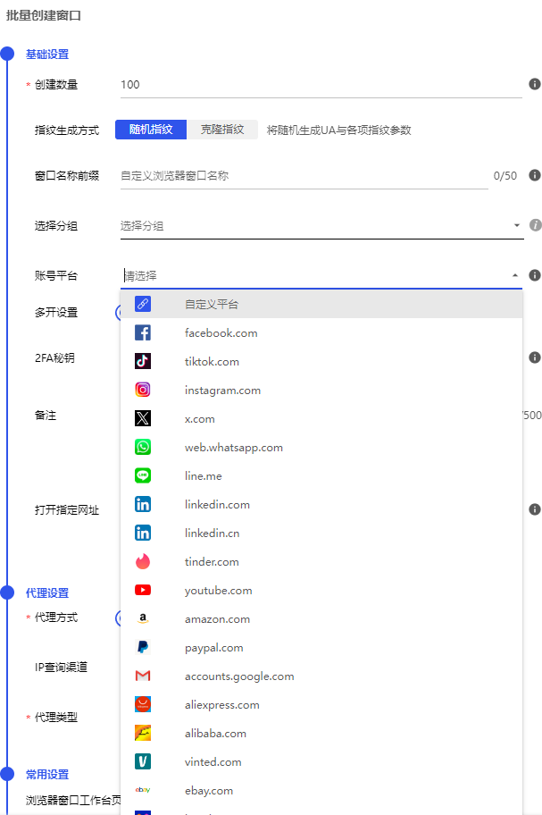The height and width of the screenshot is (815, 542).
Task: Click the Gmail icon for accounts.google.com
Action: pyautogui.click(x=143, y=676)
